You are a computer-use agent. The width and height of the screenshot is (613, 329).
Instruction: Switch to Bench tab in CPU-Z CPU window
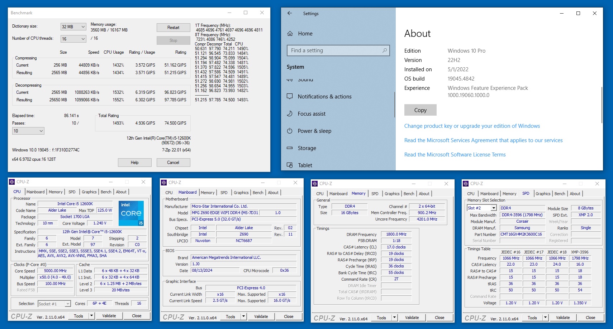106,192
